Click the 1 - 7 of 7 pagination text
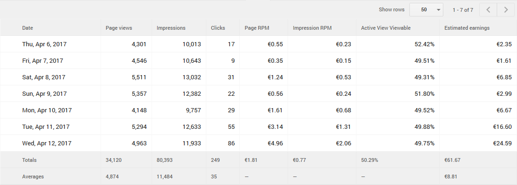The image size is (517, 185). tap(463, 10)
